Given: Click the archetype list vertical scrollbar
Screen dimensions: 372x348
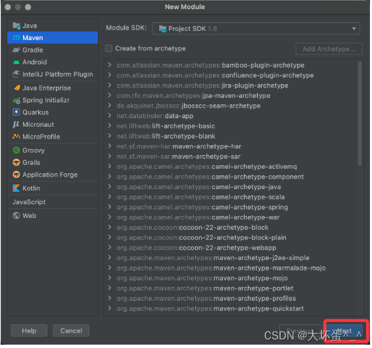Looking at the screenshot, I should click(x=360, y=114).
